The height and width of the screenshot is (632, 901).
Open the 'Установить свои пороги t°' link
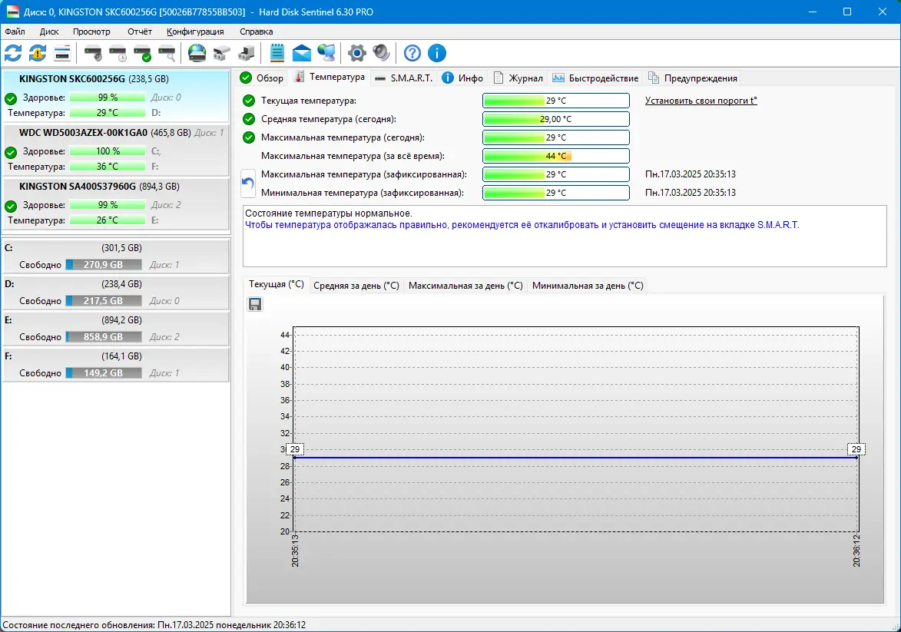click(700, 101)
